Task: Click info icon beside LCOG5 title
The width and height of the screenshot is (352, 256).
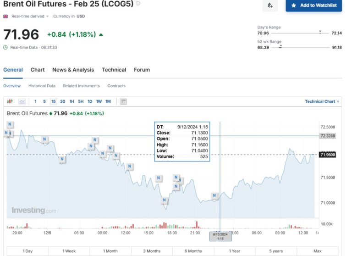Action: [138, 4]
